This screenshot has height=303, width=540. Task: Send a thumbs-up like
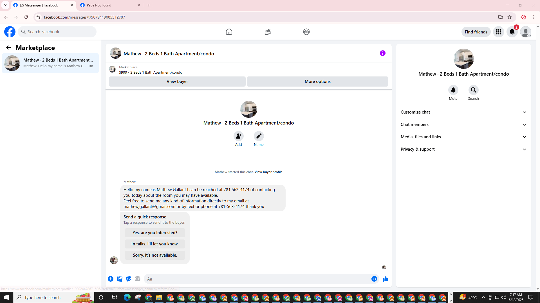[386, 279]
